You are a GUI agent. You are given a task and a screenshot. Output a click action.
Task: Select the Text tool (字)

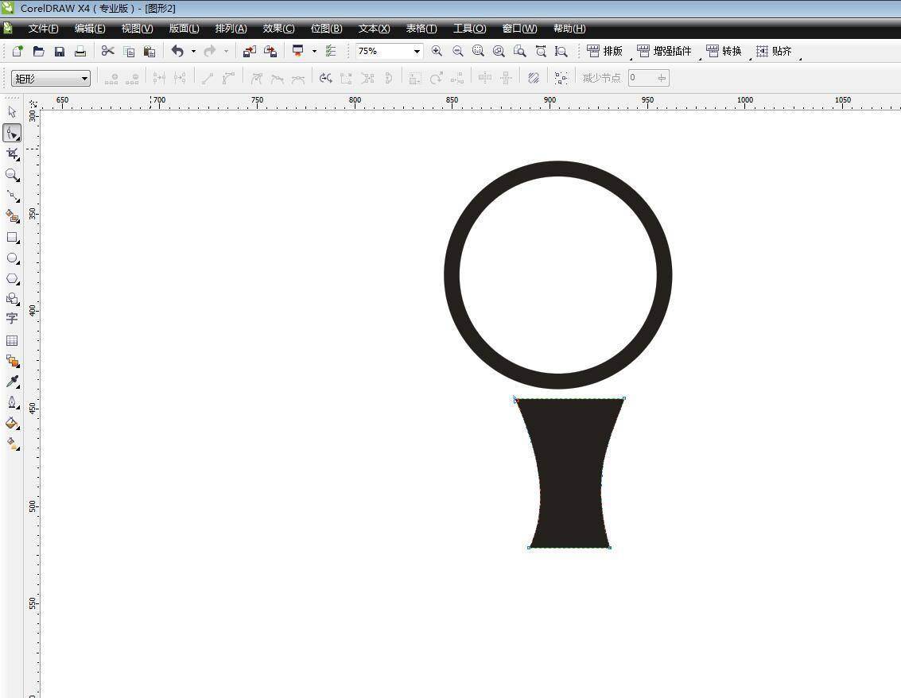click(x=12, y=318)
